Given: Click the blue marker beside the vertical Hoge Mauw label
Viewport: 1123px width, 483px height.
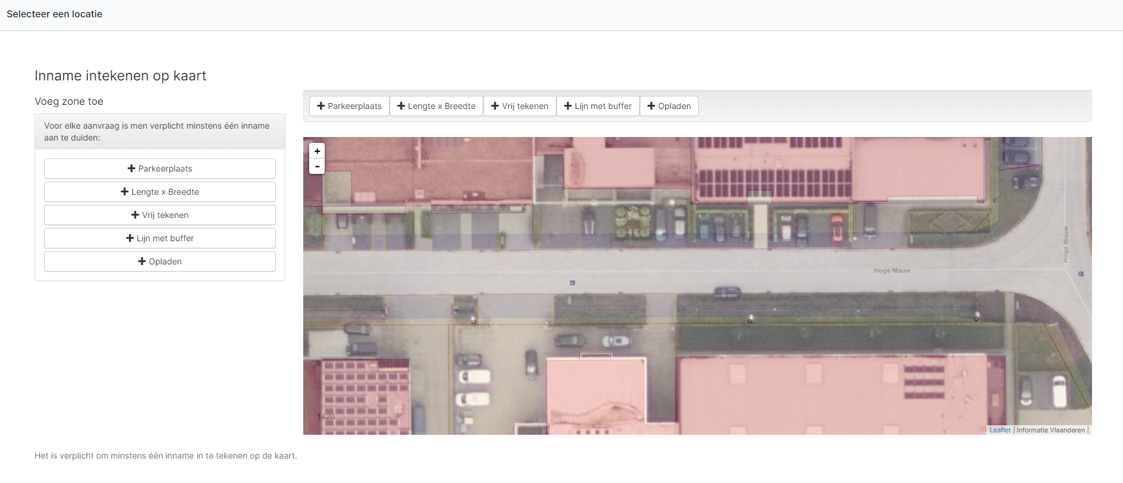Looking at the screenshot, I should coord(1081,274).
